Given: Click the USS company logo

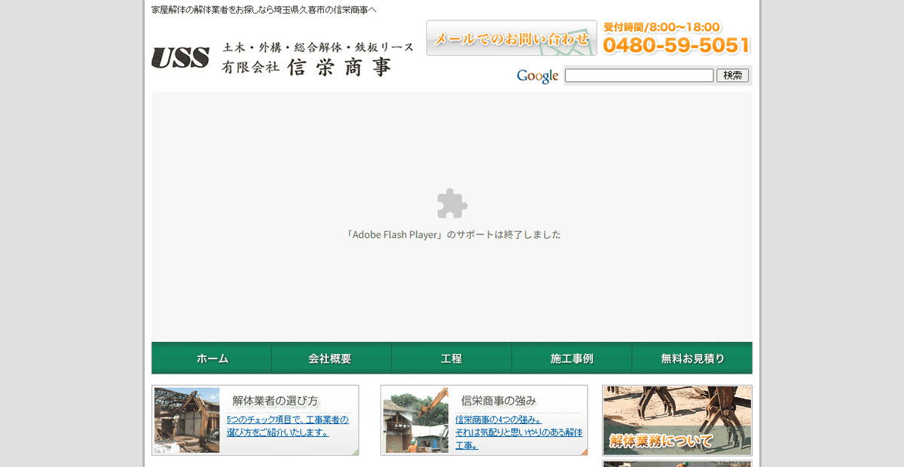Looking at the screenshot, I should click(181, 56).
